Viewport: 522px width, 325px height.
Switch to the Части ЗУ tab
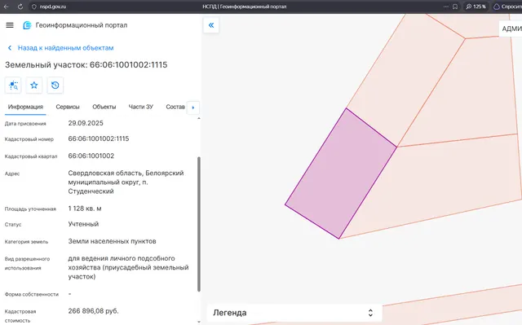click(x=141, y=107)
